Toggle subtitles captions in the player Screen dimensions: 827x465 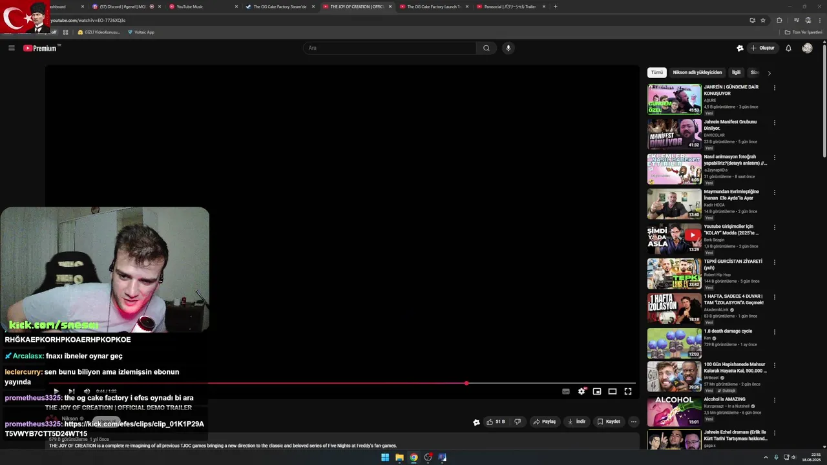point(566,391)
